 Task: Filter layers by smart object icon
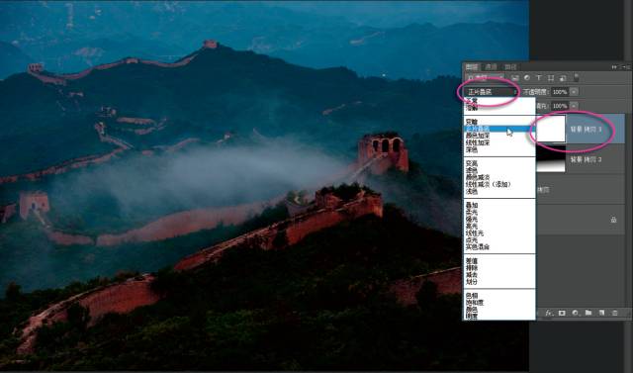563,78
